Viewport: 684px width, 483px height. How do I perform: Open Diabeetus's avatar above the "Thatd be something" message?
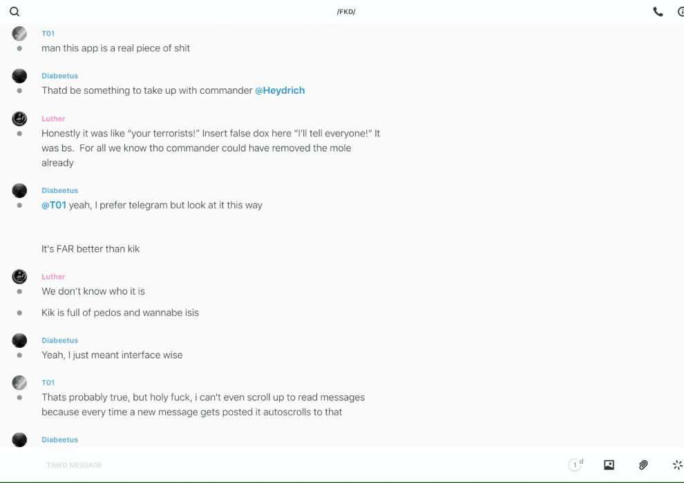[19, 76]
